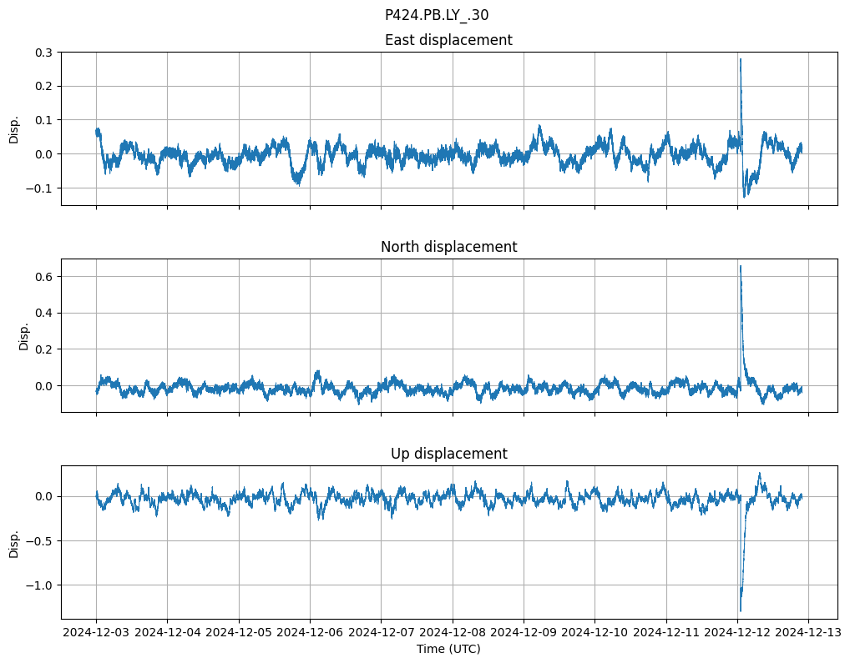Click the Up displacement subplot title

pyautogui.click(x=448, y=454)
